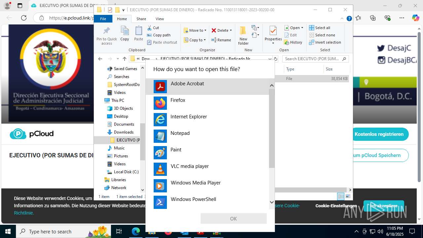423x238 pixels.
Task: Click taskbar search box
Action: click(64, 231)
